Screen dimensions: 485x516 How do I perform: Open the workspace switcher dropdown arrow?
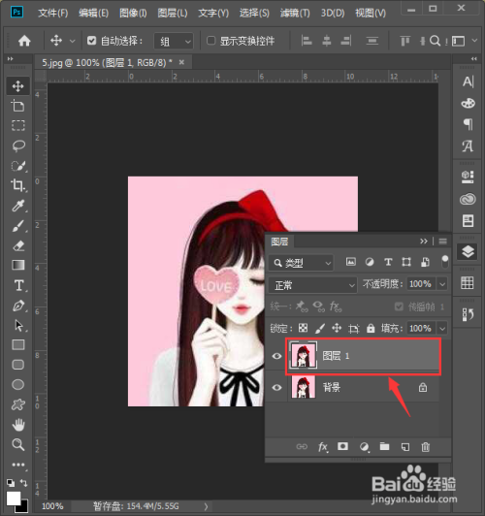474,41
